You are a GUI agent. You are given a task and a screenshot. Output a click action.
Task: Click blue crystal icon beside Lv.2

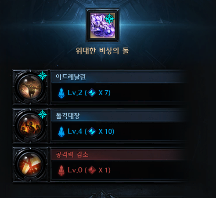click(61, 93)
